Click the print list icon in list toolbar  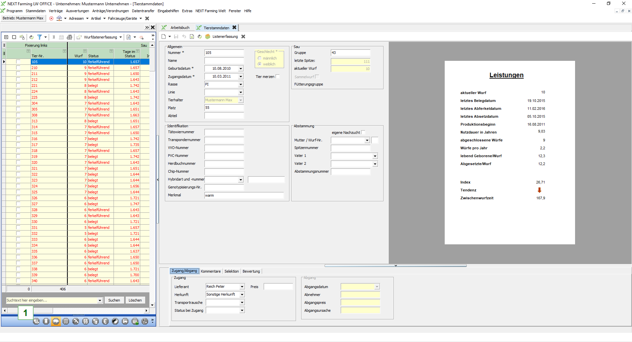69,37
